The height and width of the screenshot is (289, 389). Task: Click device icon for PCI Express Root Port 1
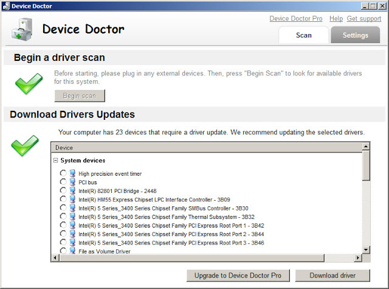point(72,225)
